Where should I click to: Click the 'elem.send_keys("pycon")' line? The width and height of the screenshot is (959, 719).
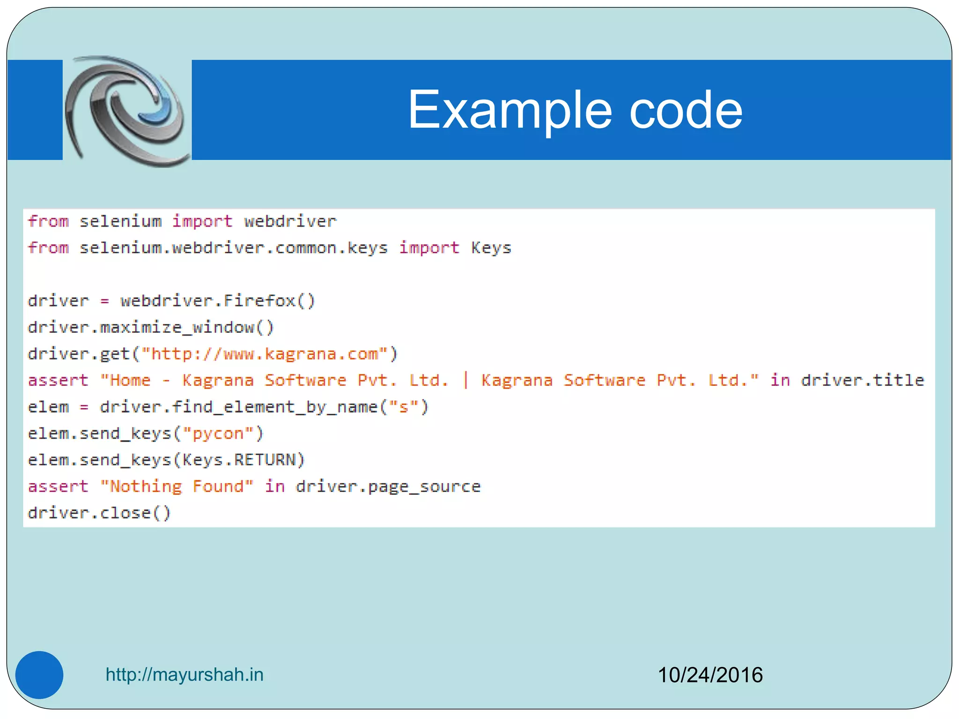(146, 433)
